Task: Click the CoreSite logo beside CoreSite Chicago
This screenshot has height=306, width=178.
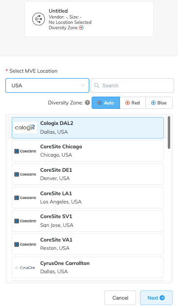Action: pos(25,151)
